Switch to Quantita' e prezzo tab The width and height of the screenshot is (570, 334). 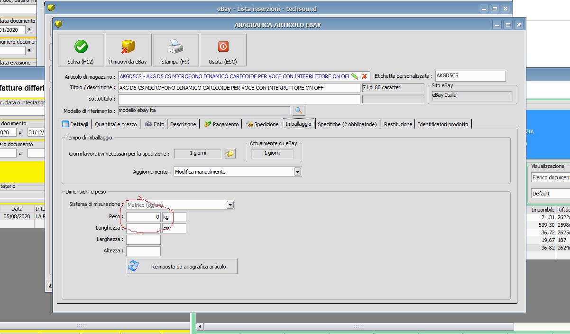coord(116,124)
